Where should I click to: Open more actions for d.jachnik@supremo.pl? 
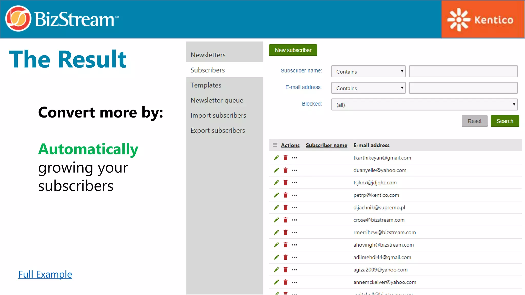(x=295, y=207)
